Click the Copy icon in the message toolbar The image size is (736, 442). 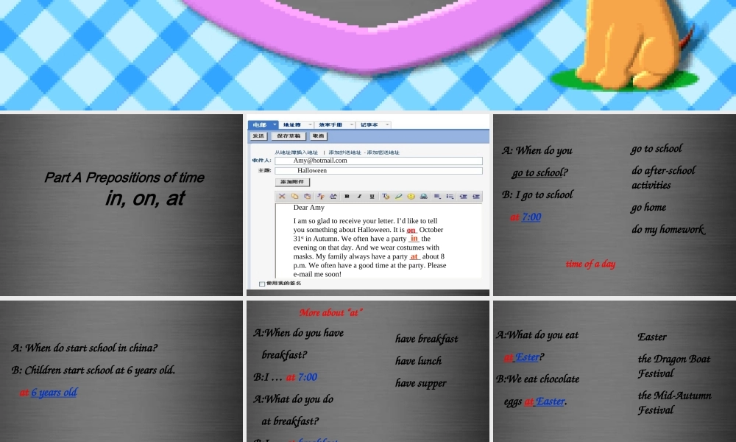(294, 196)
